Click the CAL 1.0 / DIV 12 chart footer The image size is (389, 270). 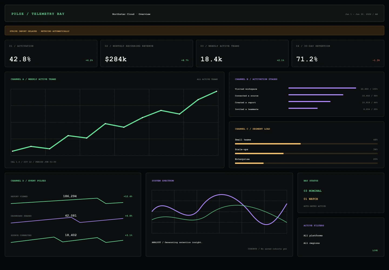[33, 162]
